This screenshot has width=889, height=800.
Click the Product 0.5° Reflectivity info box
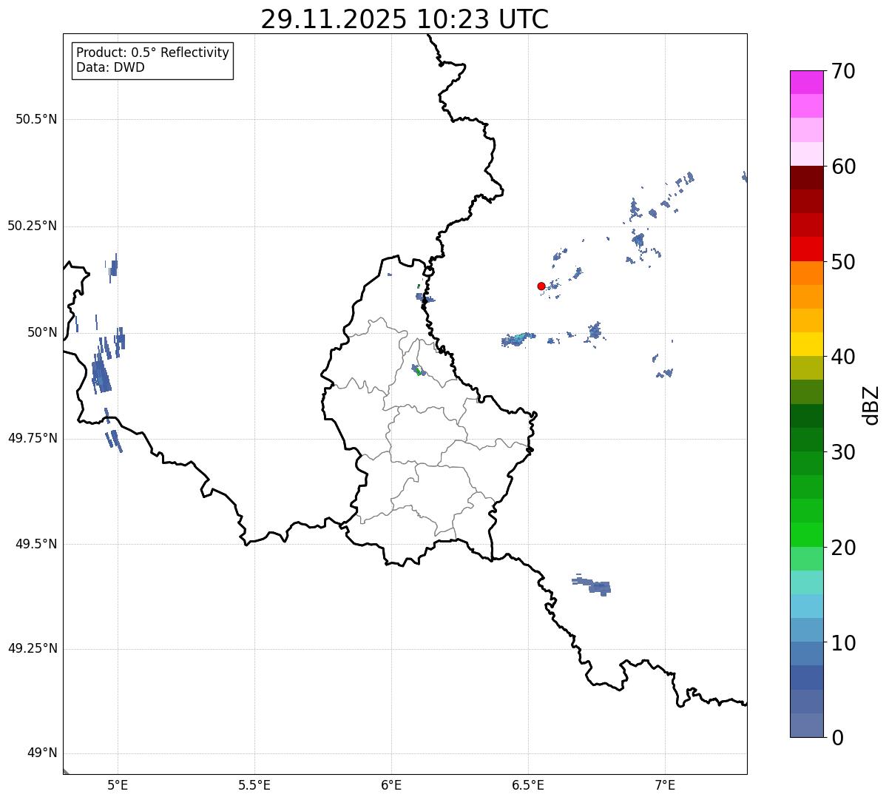[x=153, y=60]
